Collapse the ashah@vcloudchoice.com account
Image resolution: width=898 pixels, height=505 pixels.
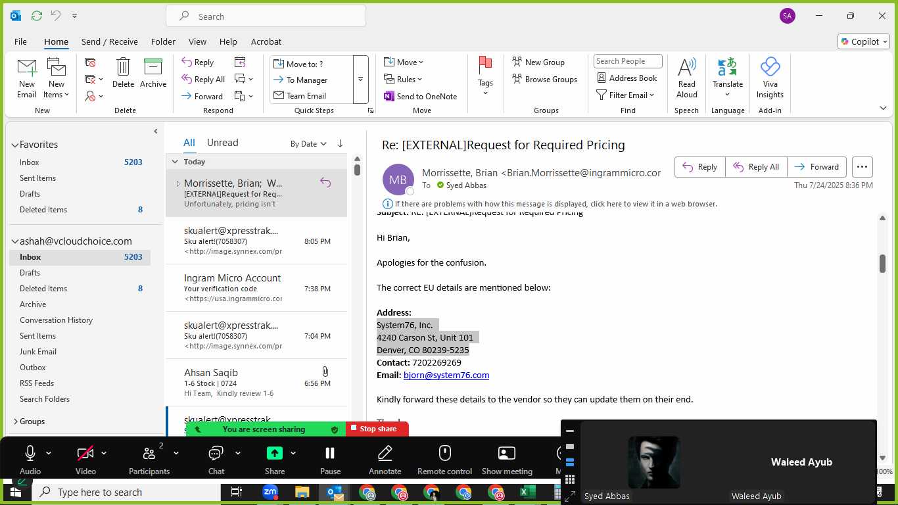coord(15,241)
